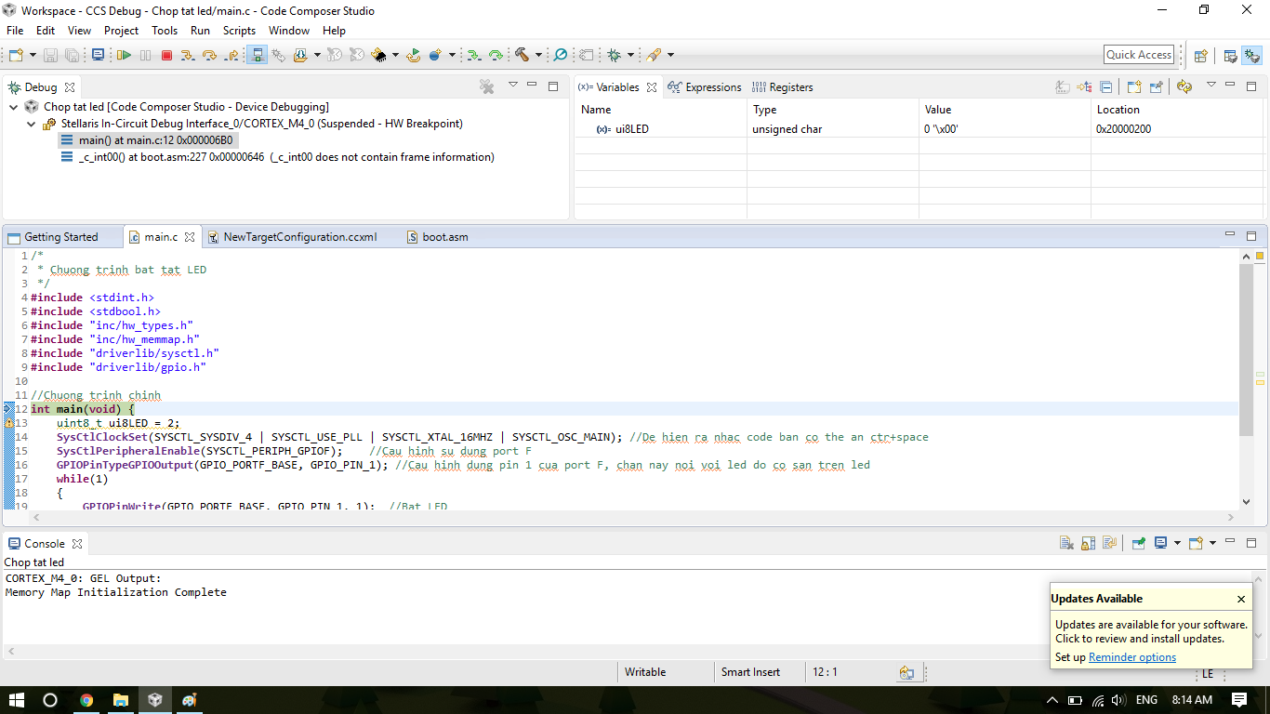The width and height of the screenshot is (1270, 714).
Task: Open the Run menu
Action: click(200, 31)
